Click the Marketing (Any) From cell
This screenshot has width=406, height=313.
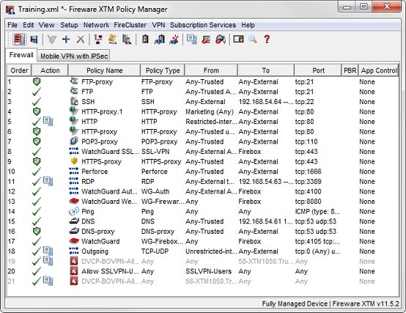coord(210,112)
